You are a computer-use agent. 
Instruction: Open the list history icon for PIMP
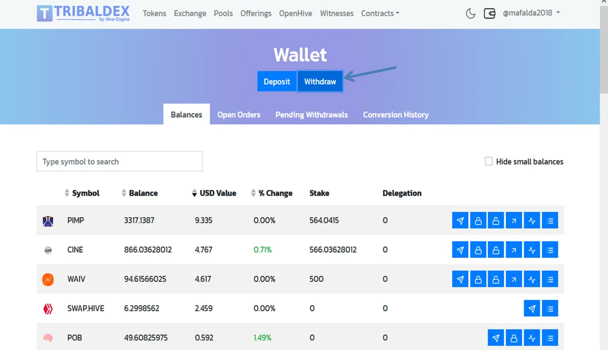point(550,220)
